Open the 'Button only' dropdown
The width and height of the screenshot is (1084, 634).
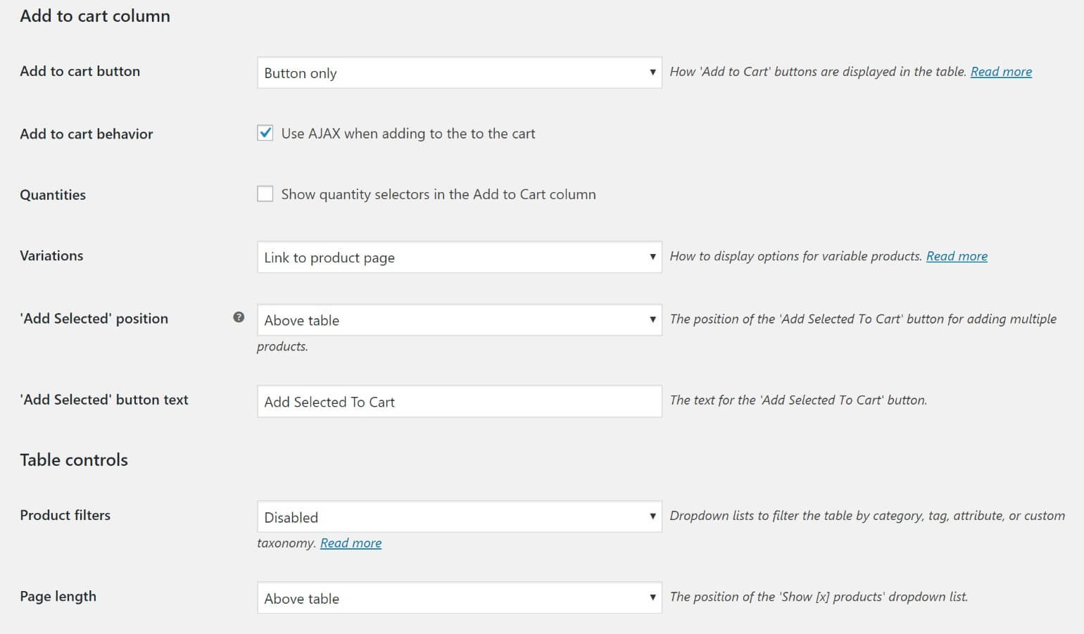tap(458, 72)
